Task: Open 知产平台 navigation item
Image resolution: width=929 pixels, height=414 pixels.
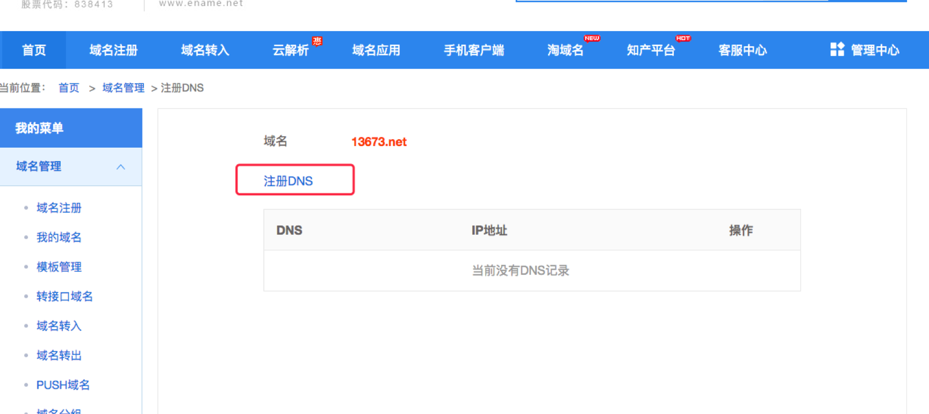Action: [x=651, y=50]
